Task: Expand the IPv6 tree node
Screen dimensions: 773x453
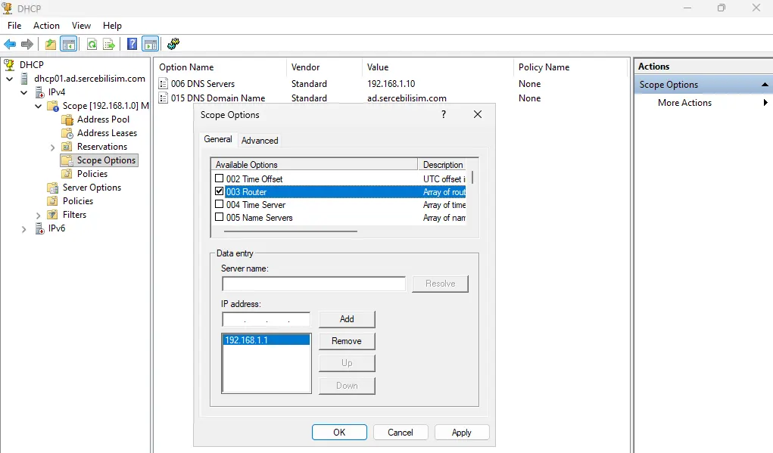Action: pyautogui.click(x=23, y=229)
